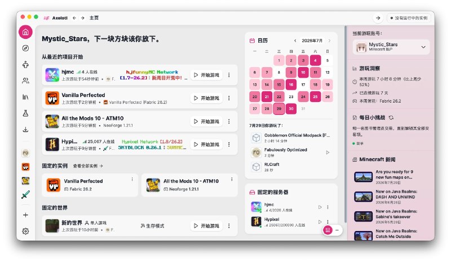Select July 29 in the calendar
This screenshot has height=262, width=451.
[x=279, y=109]
